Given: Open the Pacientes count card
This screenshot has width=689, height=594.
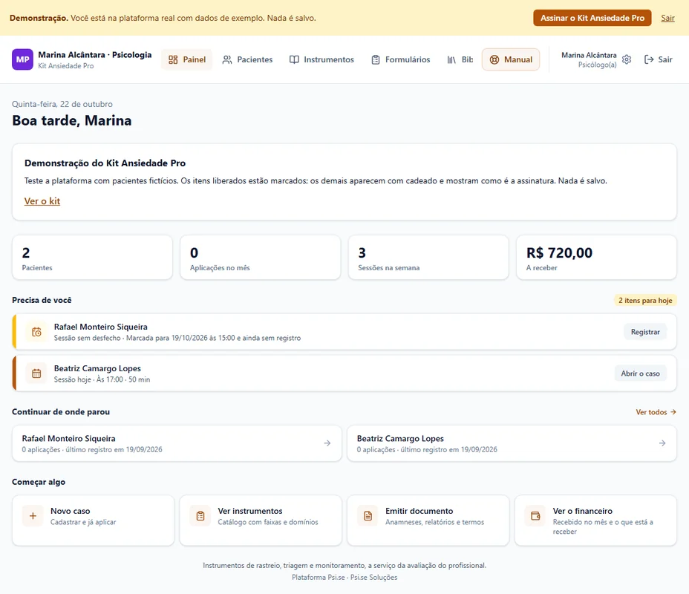Looking at the screenshot, I should click(92, 258).
